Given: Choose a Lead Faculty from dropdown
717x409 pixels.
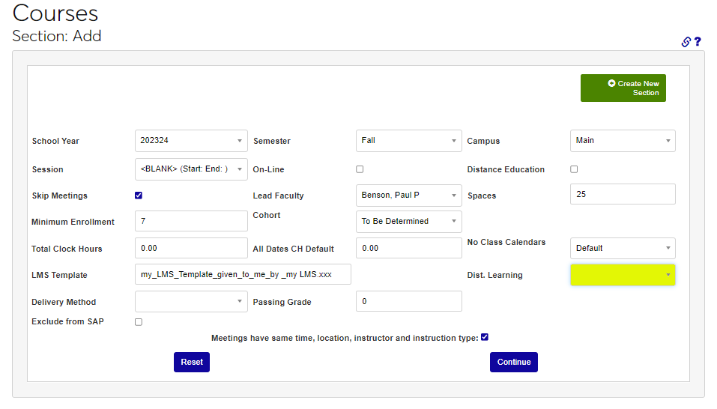Looking at the screenshot, I should [408, 196].
